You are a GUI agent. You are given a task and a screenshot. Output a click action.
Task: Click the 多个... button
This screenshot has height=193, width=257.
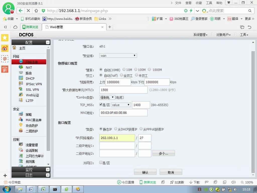pyautogui.click(x=164, y=153)
